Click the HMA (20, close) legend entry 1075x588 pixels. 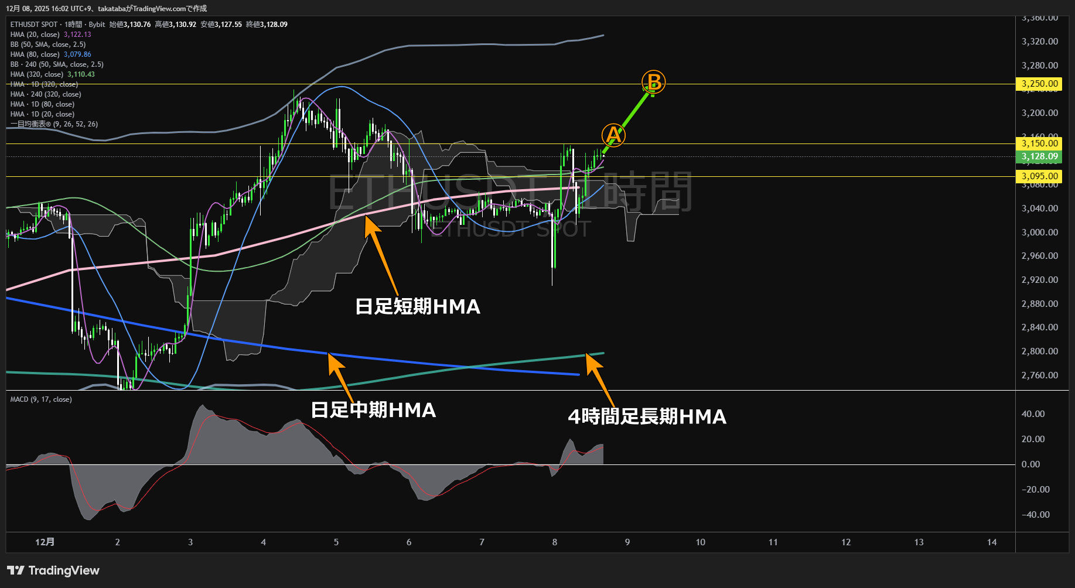point(32,34)
